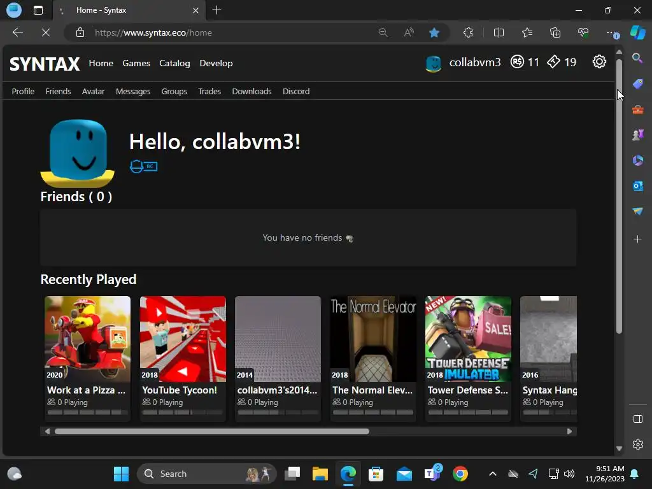Screen dimensions: 652x489
Task: Open the Copilot icon in Edge
Action: point(638,32)
